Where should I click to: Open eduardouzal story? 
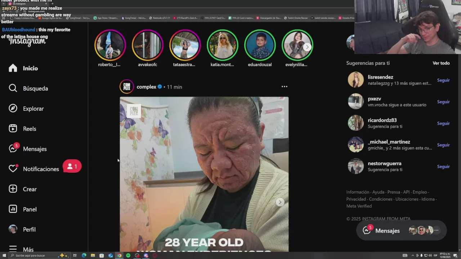pyautogui.click(x=260, y=45)
